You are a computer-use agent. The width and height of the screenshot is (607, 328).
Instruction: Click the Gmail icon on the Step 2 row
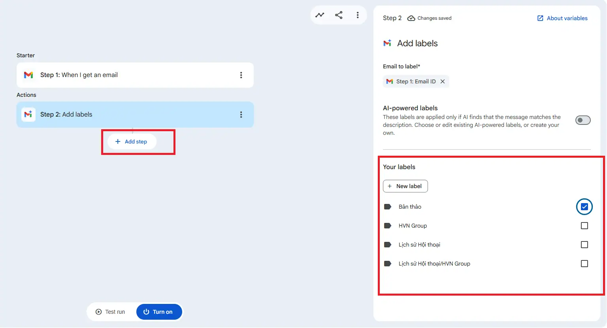tap(28, 114)
